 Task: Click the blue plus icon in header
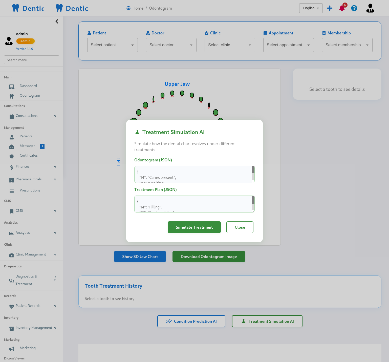coord(330,8)
